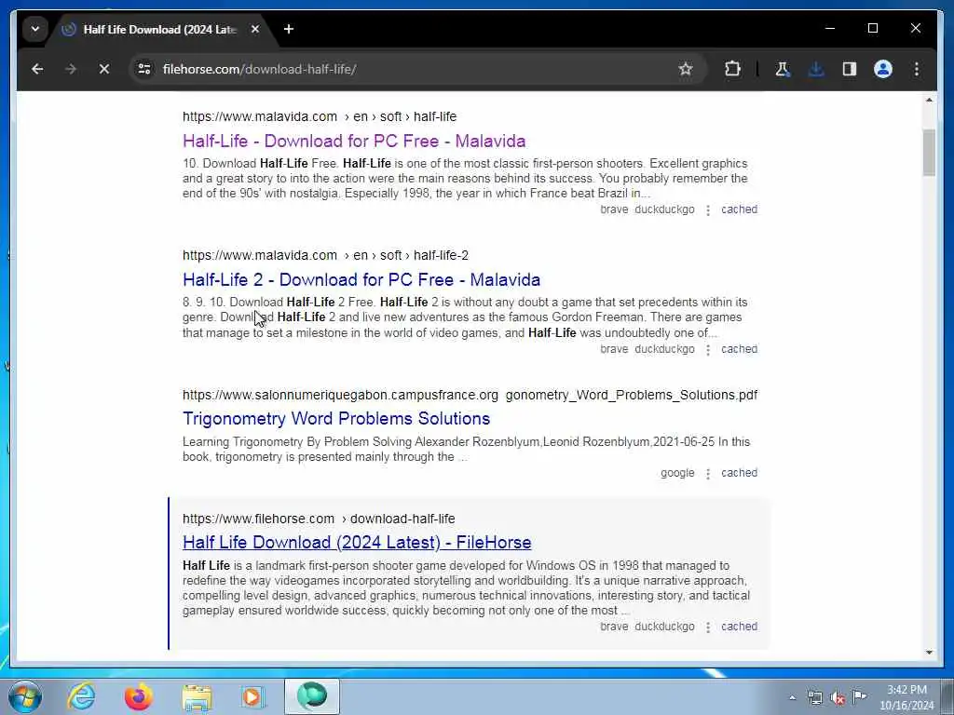Screen dimensions: 954x715
Task: Open Windows Media Player from taskbar
Action: [252, 696]
